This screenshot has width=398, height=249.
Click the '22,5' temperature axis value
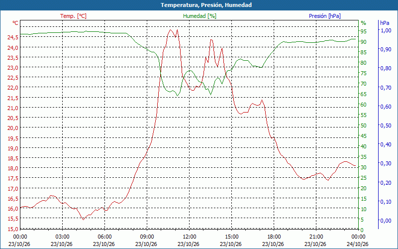13,78
